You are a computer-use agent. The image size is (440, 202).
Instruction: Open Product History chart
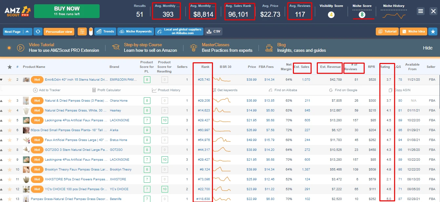point(166,90)
